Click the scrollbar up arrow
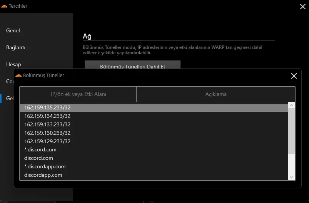 tap(291, 105)
